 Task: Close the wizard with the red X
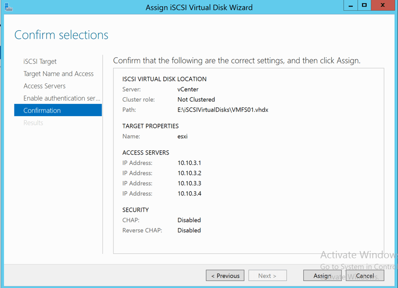[x=384, y=6]
